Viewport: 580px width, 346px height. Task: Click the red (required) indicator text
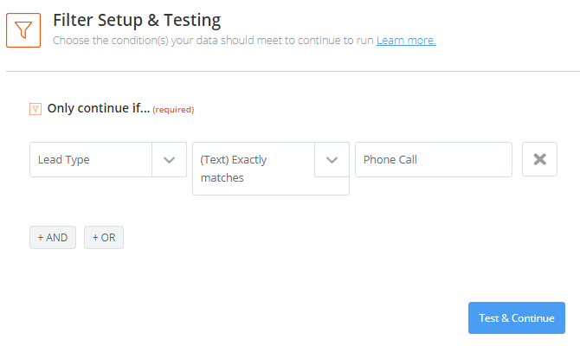click(x=173, y=109)
